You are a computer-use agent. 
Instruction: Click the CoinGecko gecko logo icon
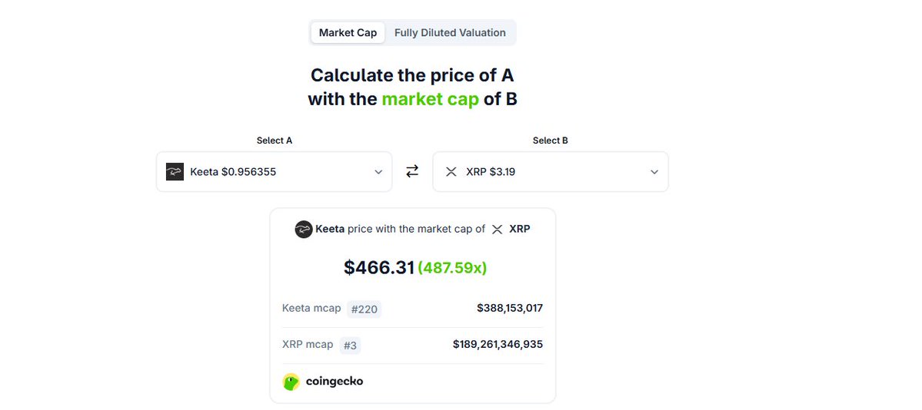291,382
